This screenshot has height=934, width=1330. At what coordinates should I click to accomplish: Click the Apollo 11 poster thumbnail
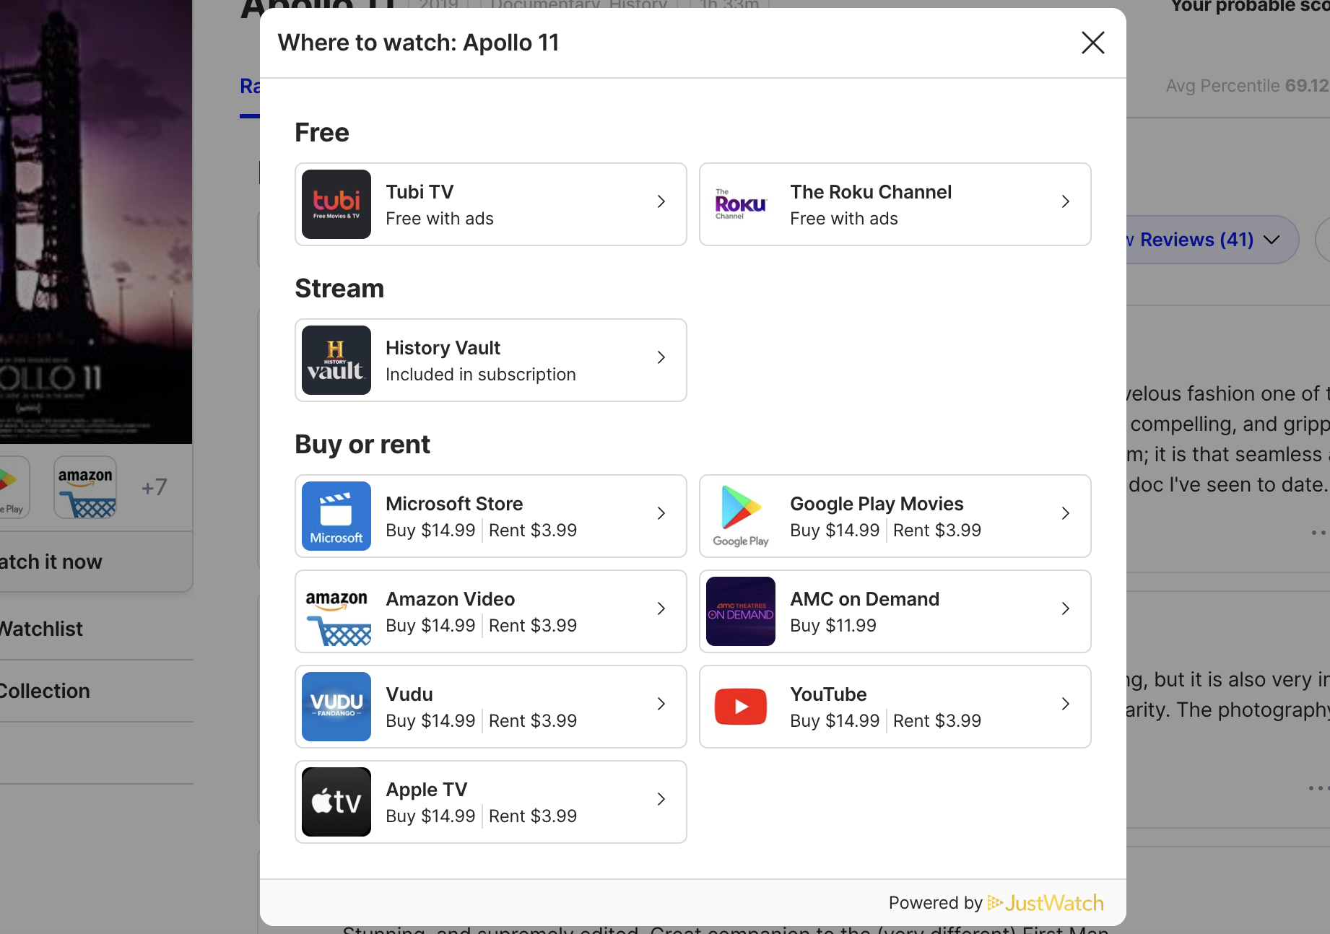(96, 222)
